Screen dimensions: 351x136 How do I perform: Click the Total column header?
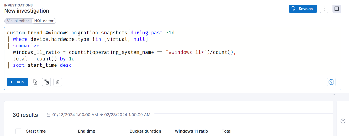(x=226, y=131)
